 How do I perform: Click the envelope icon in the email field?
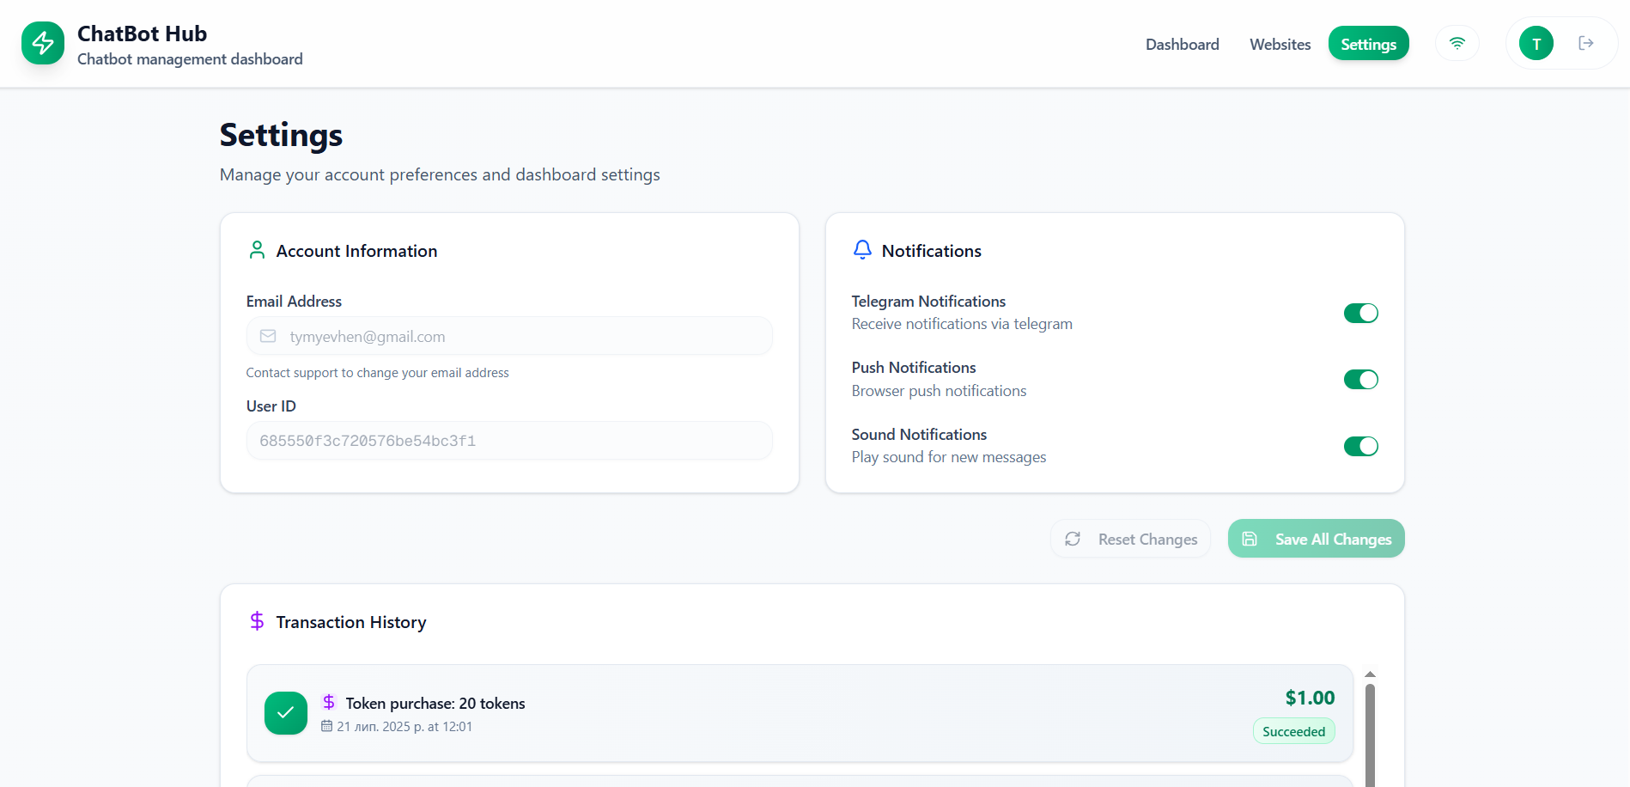point(267,336)
